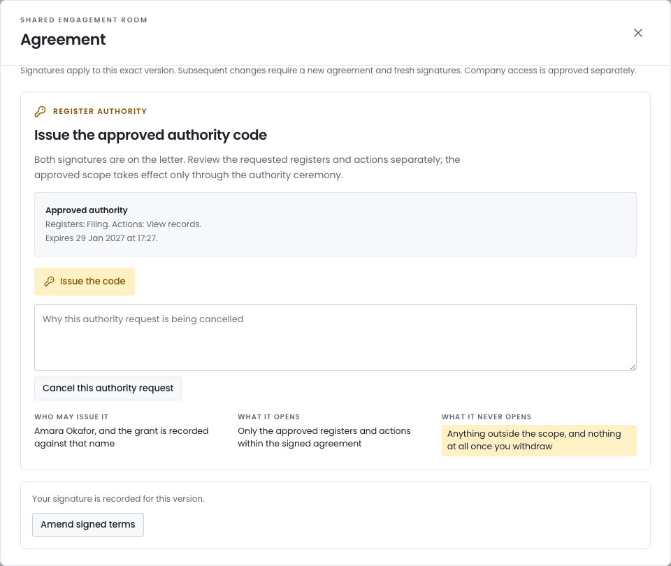Click the 'WHAT IT OPENS' label
The width and height of the screenshot is (671, 566).
268,416
